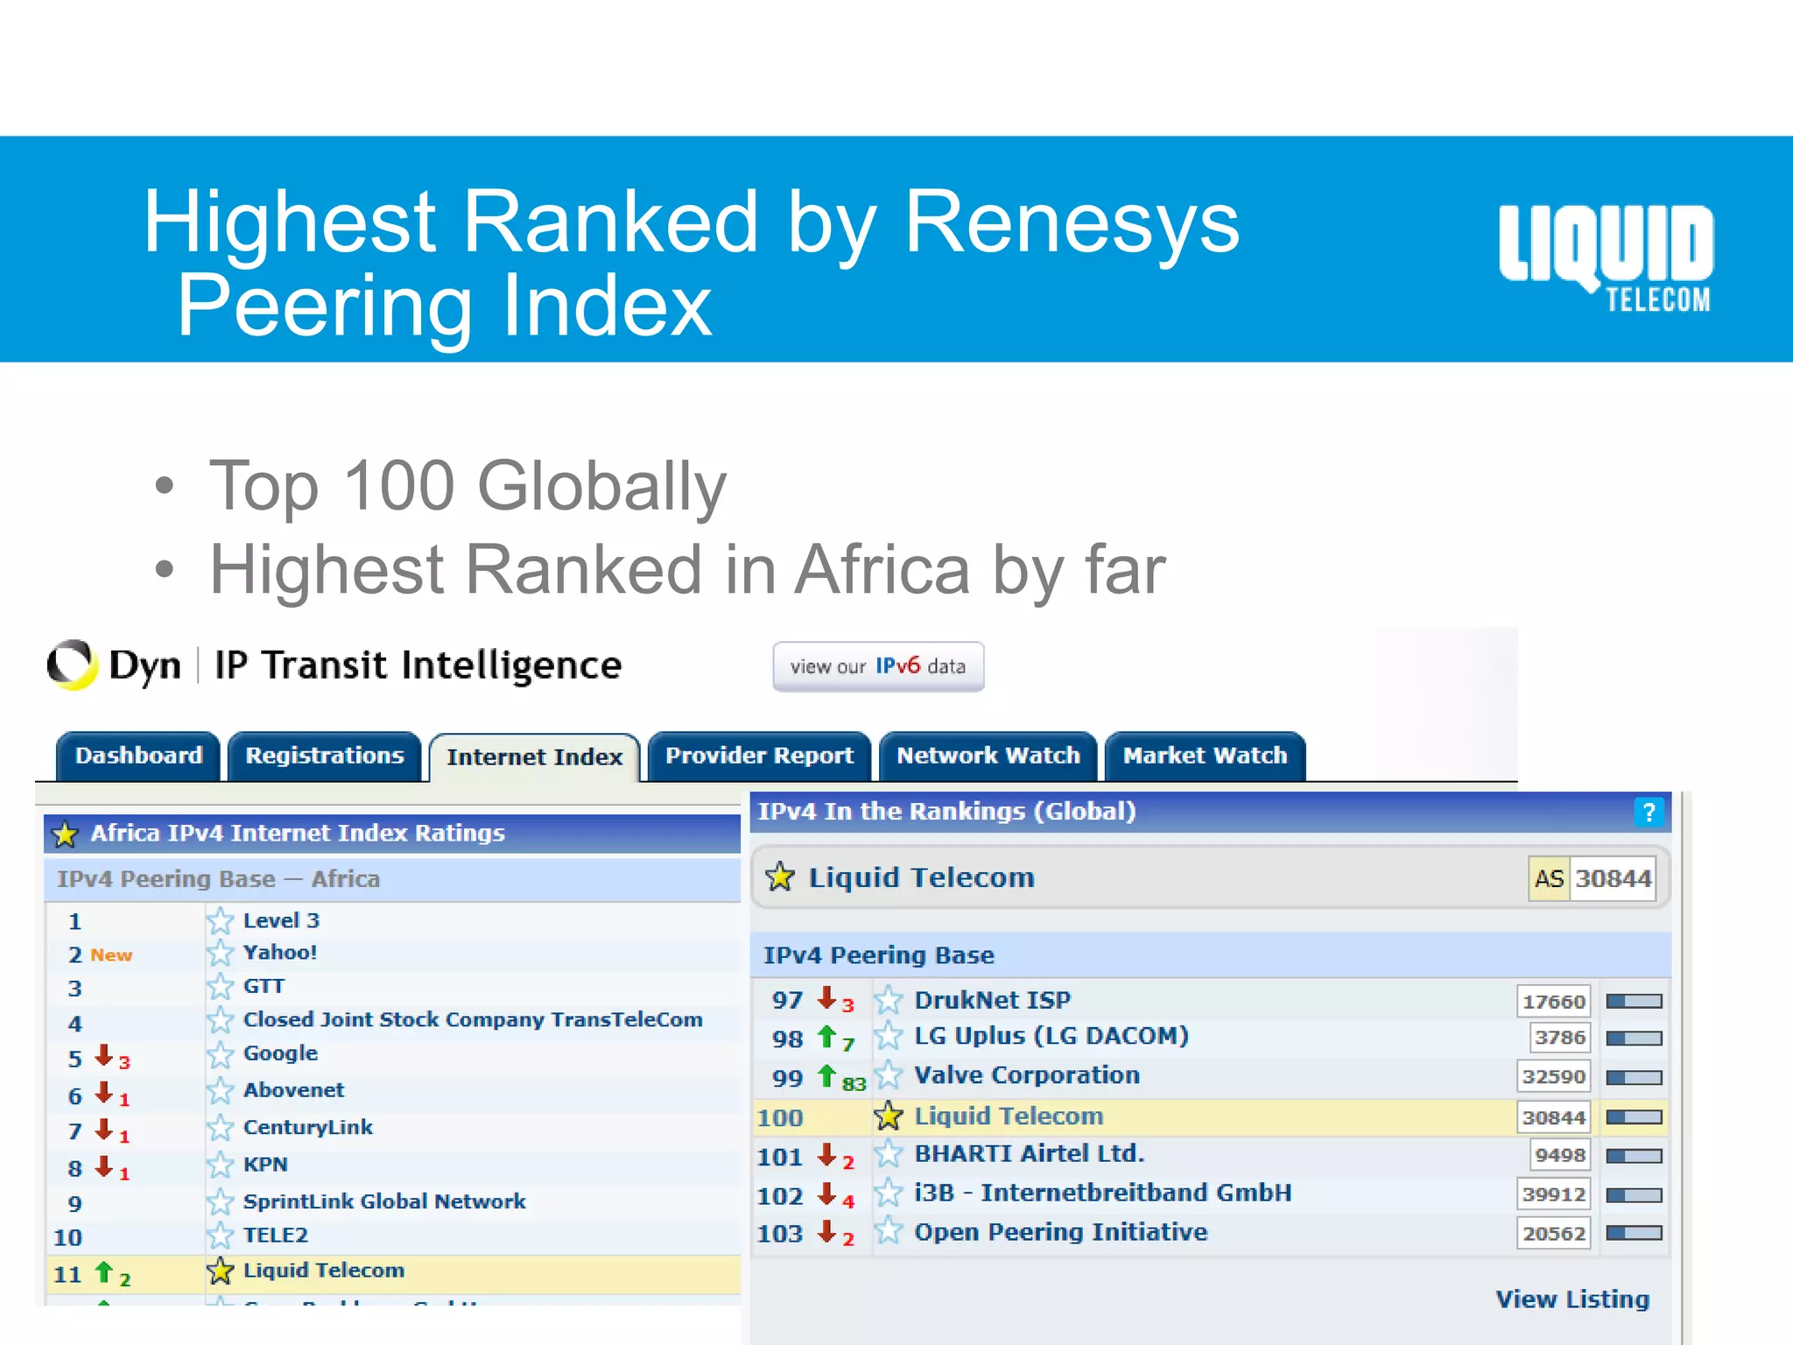Image resolution: width=1793 pixels, height=1345 pixels.
Task: Switch to the Market Watch tab
Action: click(x=1206, y=756)
